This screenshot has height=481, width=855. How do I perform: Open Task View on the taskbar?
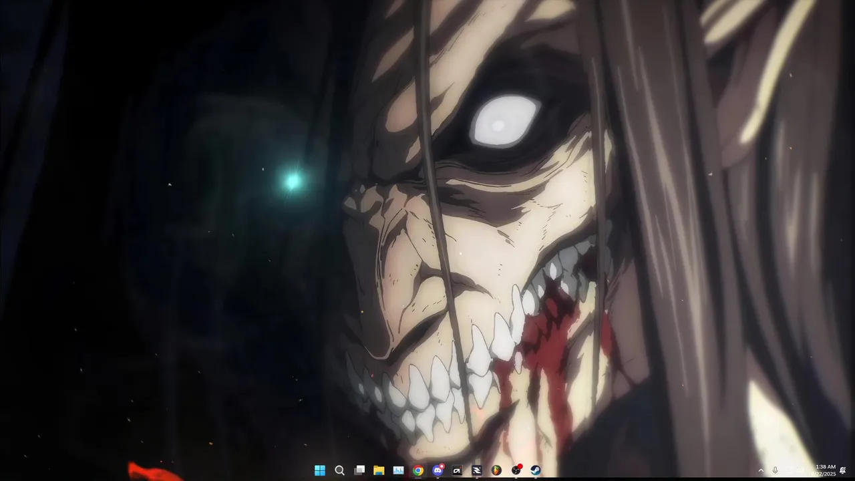359,470
